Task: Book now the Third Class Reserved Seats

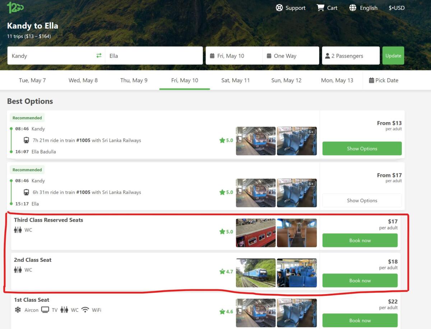Action: [x=360, y=241]
